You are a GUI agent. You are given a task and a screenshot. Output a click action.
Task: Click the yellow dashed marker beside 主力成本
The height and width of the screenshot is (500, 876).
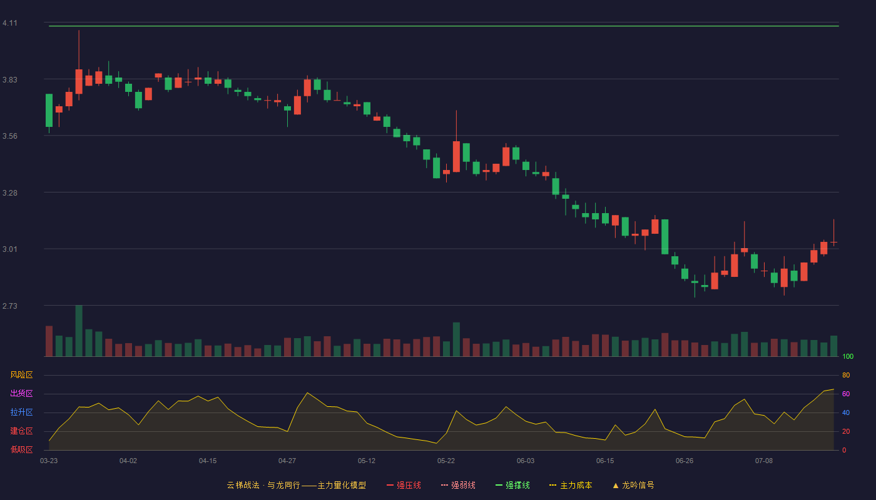pyautogui.click(x=553, y=485)
